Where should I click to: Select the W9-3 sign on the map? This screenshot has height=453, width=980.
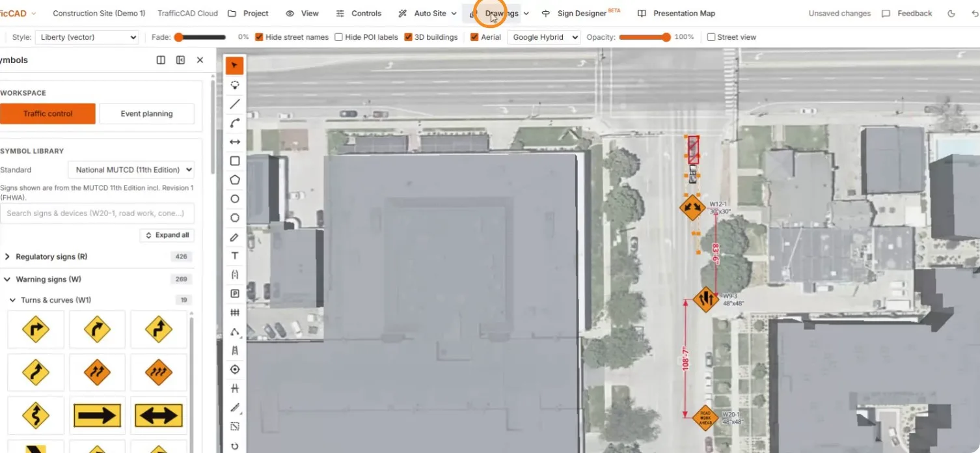coord(706,299)
